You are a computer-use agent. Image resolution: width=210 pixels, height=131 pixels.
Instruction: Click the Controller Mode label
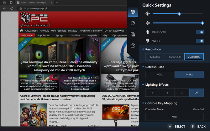pos(154,109)
